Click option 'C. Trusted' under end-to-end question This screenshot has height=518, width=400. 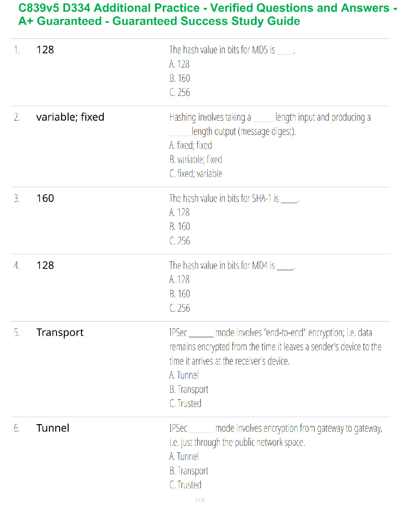(x=185, y=403)
